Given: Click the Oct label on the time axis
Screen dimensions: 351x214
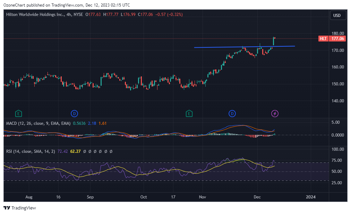Looking at the screenshot, I should click(x=144, y=197).
